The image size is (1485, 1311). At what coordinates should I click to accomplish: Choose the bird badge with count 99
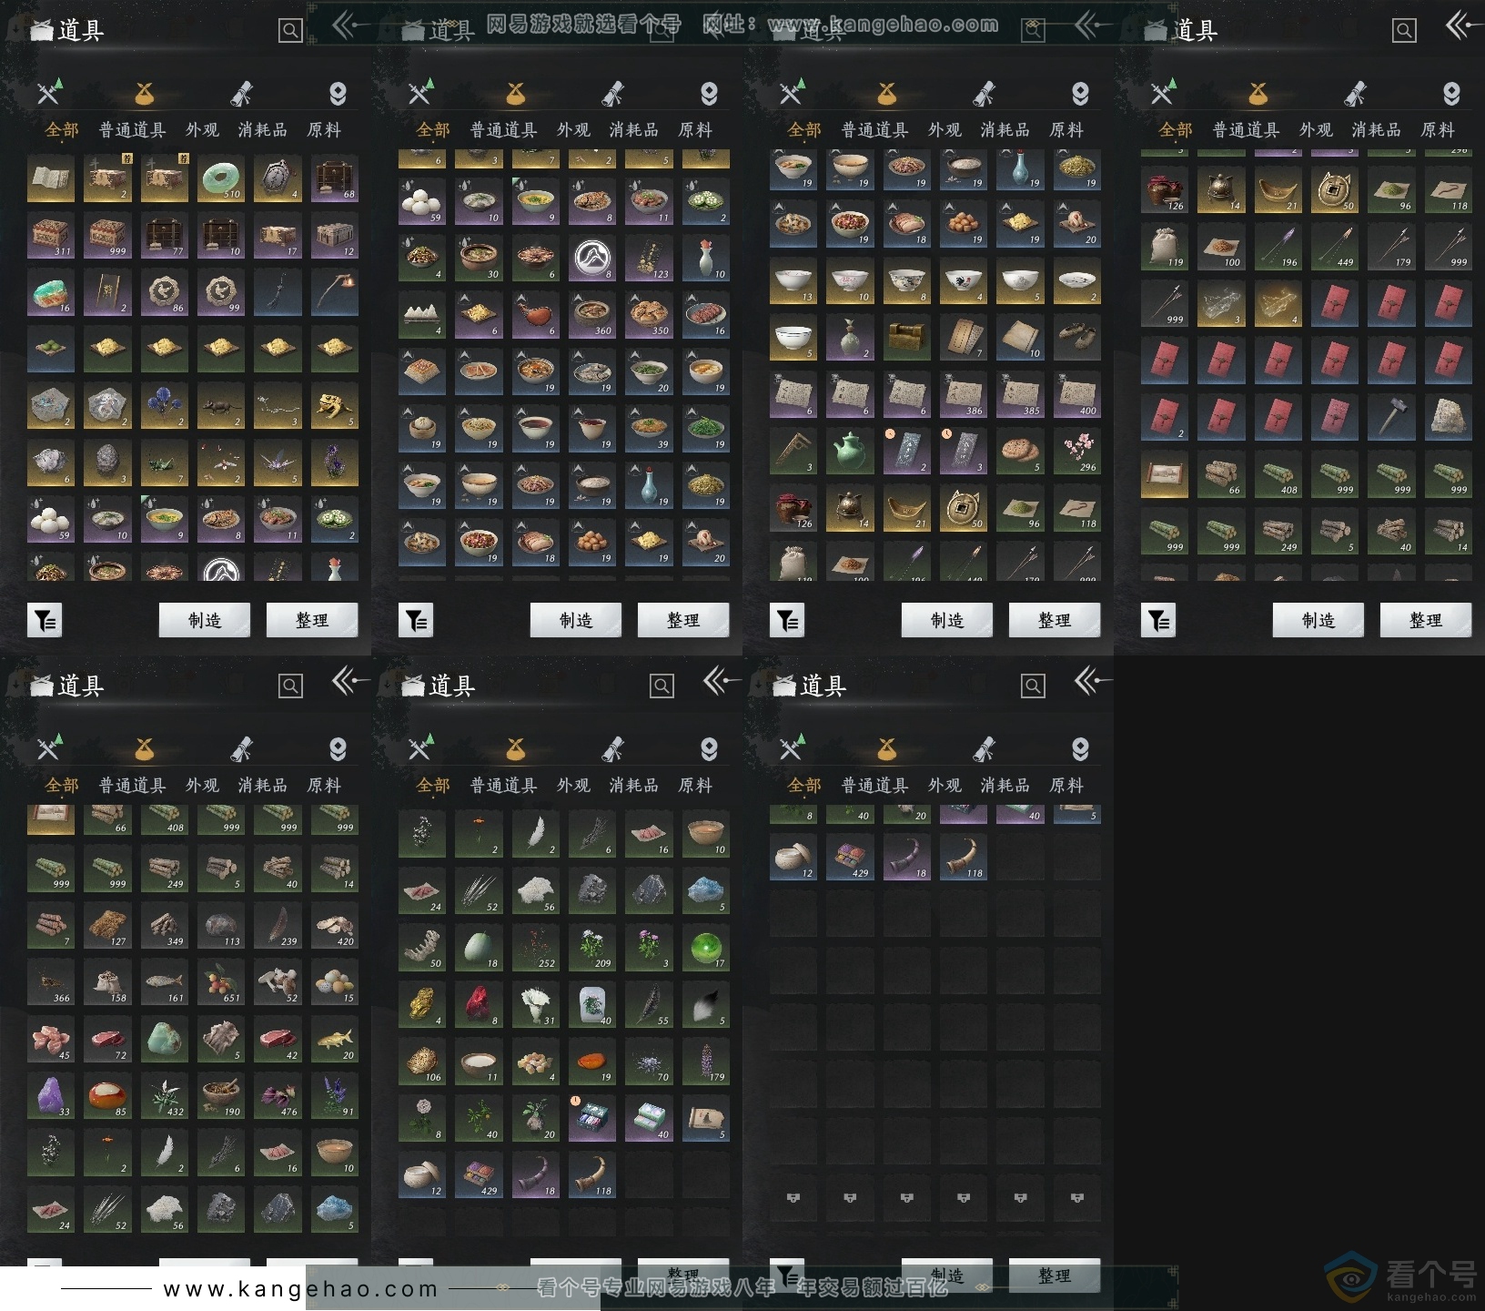(x=221, y=292)
